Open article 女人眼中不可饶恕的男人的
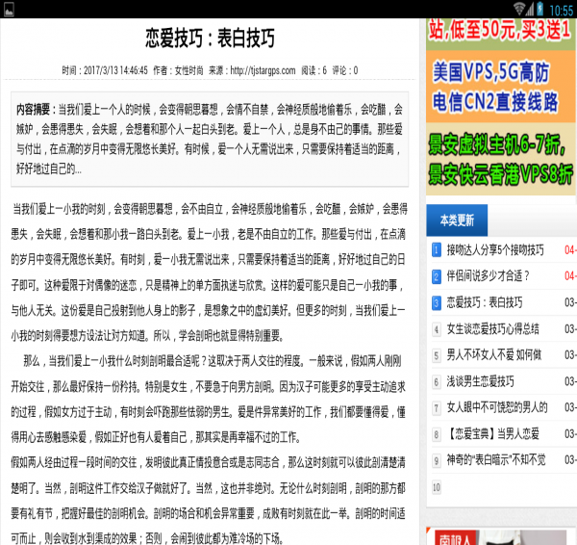 tap(497, 407)
